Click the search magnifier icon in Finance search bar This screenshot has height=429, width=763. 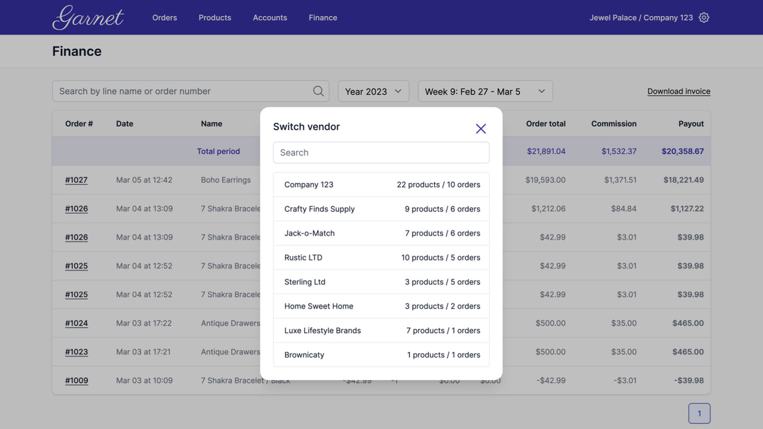coord(318,91)
